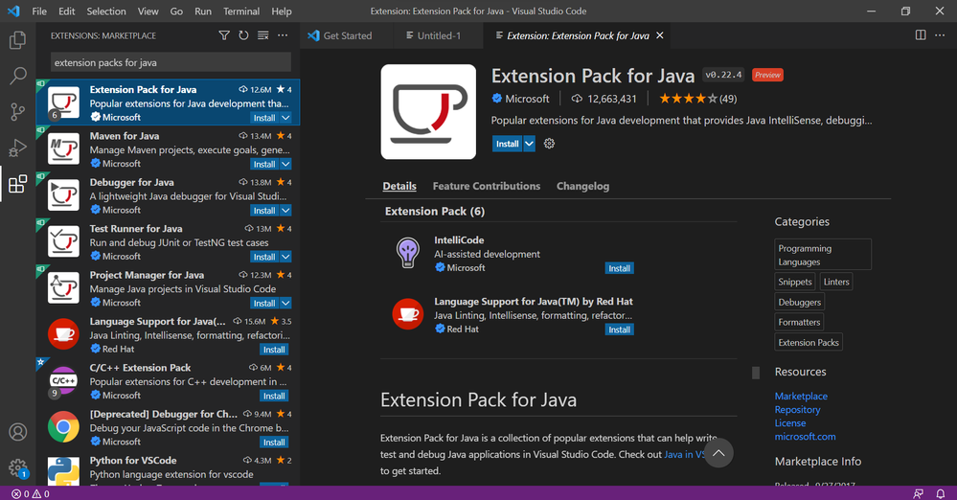
Task: Open the Edit menu
Action: click(66, 11)
